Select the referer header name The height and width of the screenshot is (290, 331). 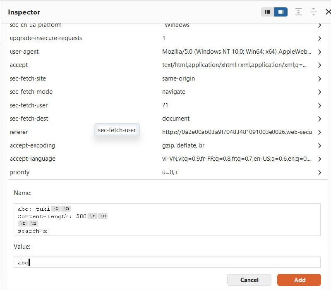19,132
